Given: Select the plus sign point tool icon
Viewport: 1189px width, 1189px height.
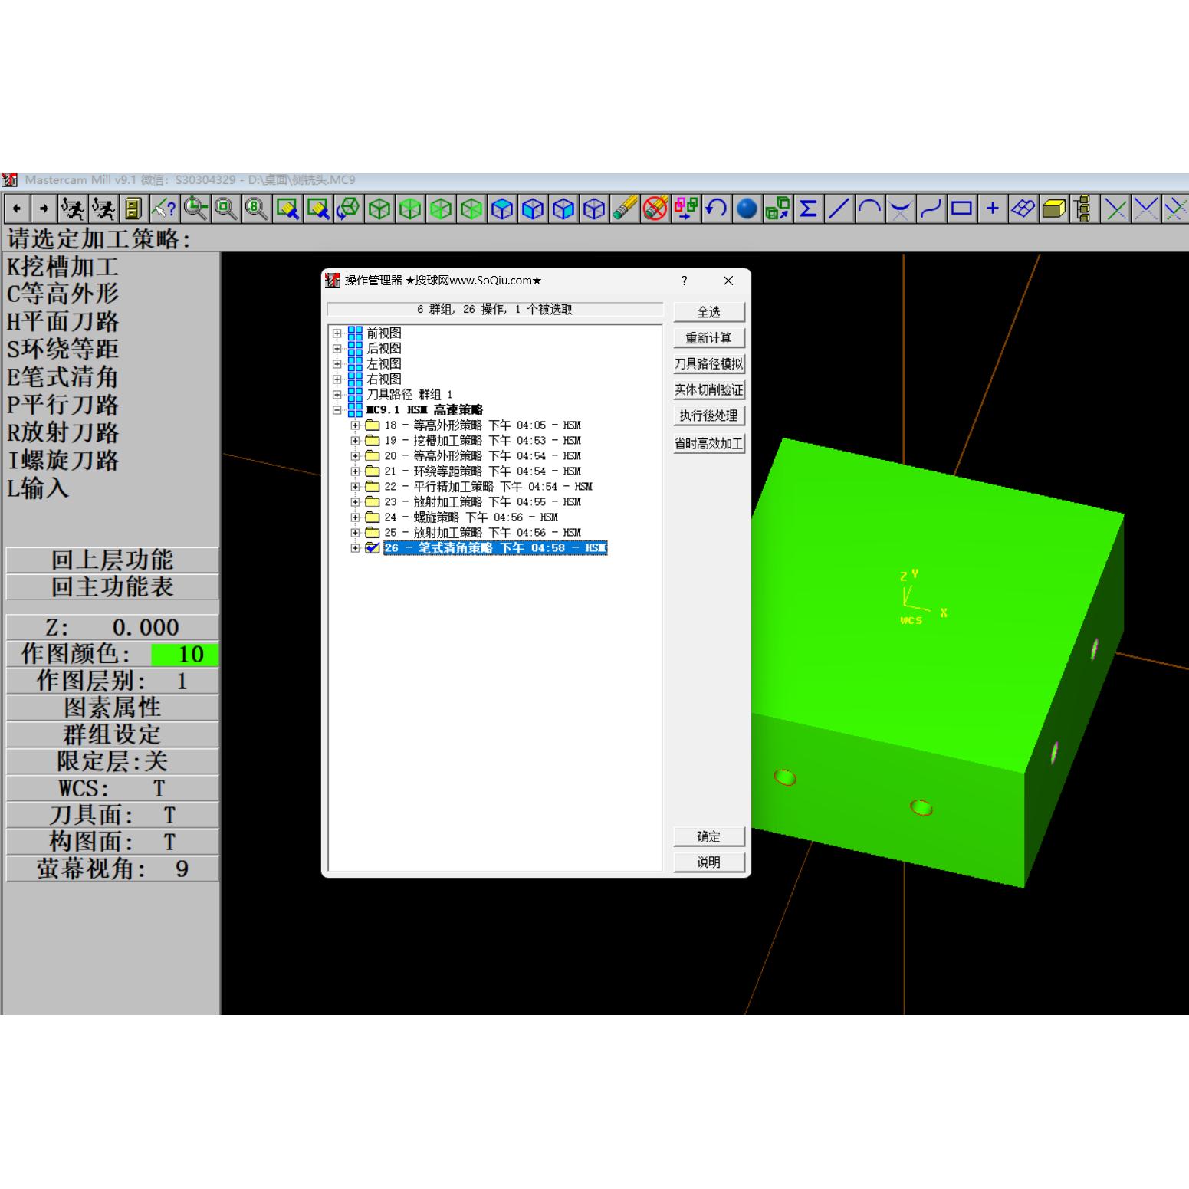Looking at the screenshot, I should [x=993, y=209].
